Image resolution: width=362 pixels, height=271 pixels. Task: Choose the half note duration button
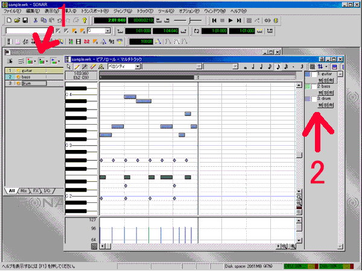[253, 67]
